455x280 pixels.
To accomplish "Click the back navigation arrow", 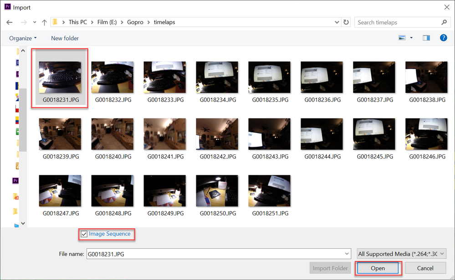I will 9,22.
